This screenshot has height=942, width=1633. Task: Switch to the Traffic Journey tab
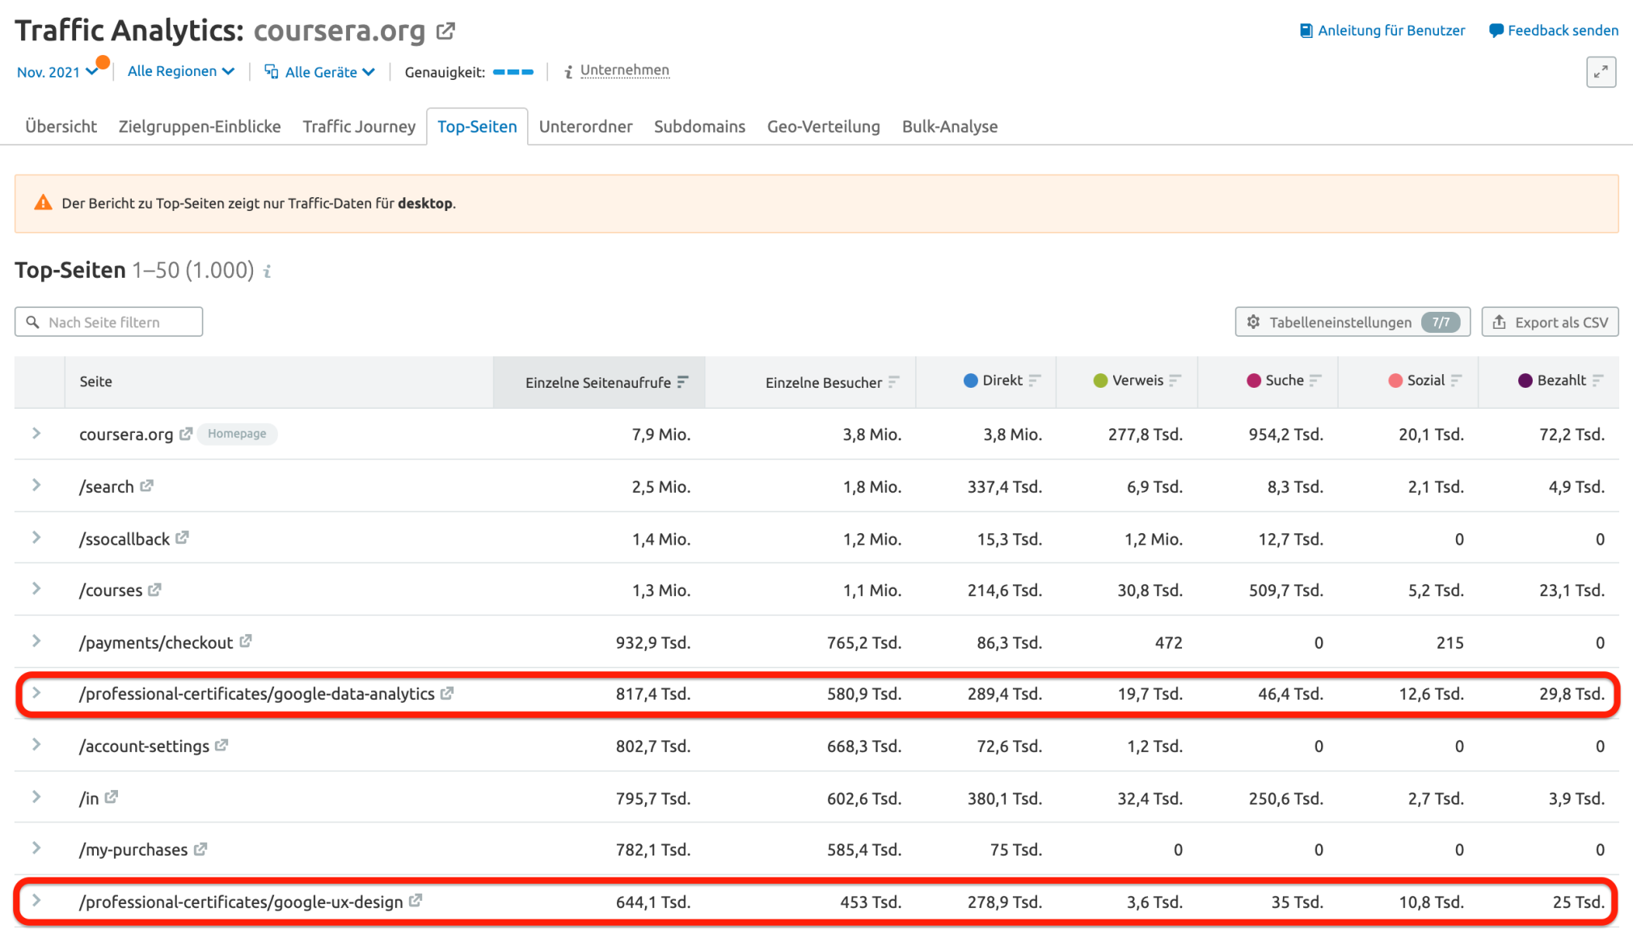(x=359, y=126)
